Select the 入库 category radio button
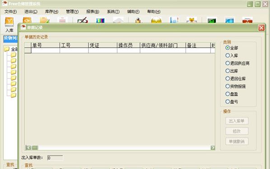Image resolution: width=270 pixels, height=169 pixels. coord(228,55)
